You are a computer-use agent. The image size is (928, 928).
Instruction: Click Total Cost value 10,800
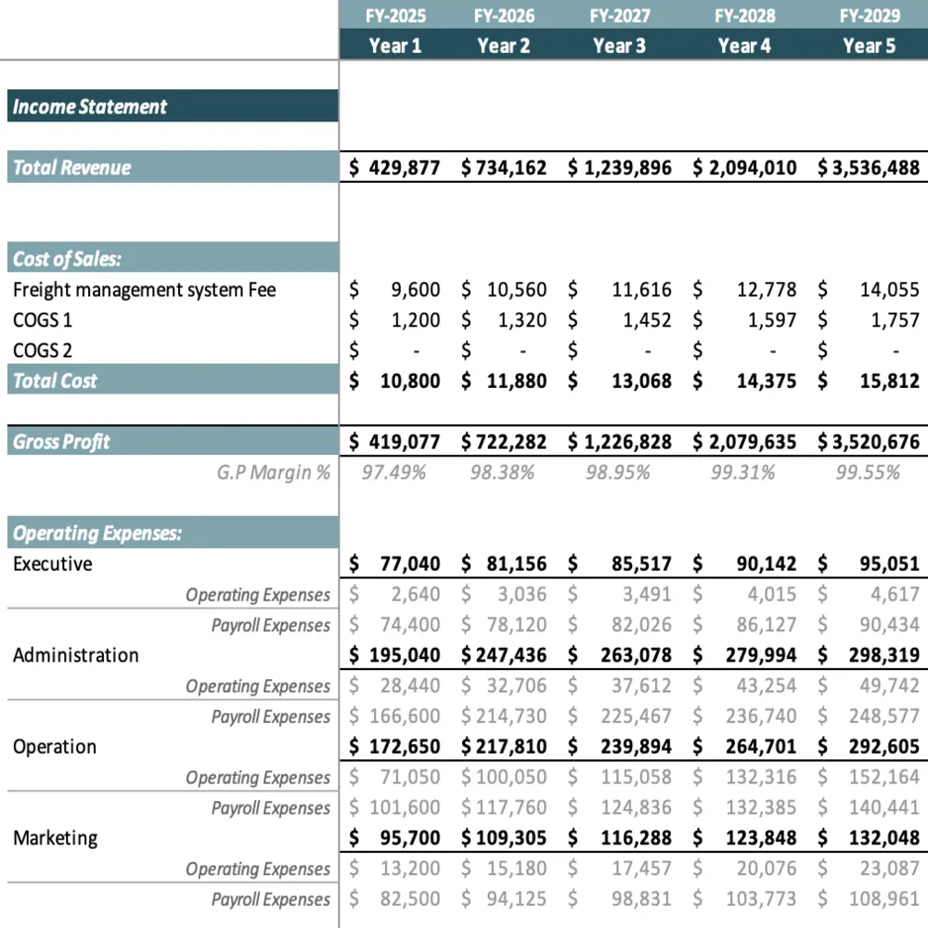[410, 381]
